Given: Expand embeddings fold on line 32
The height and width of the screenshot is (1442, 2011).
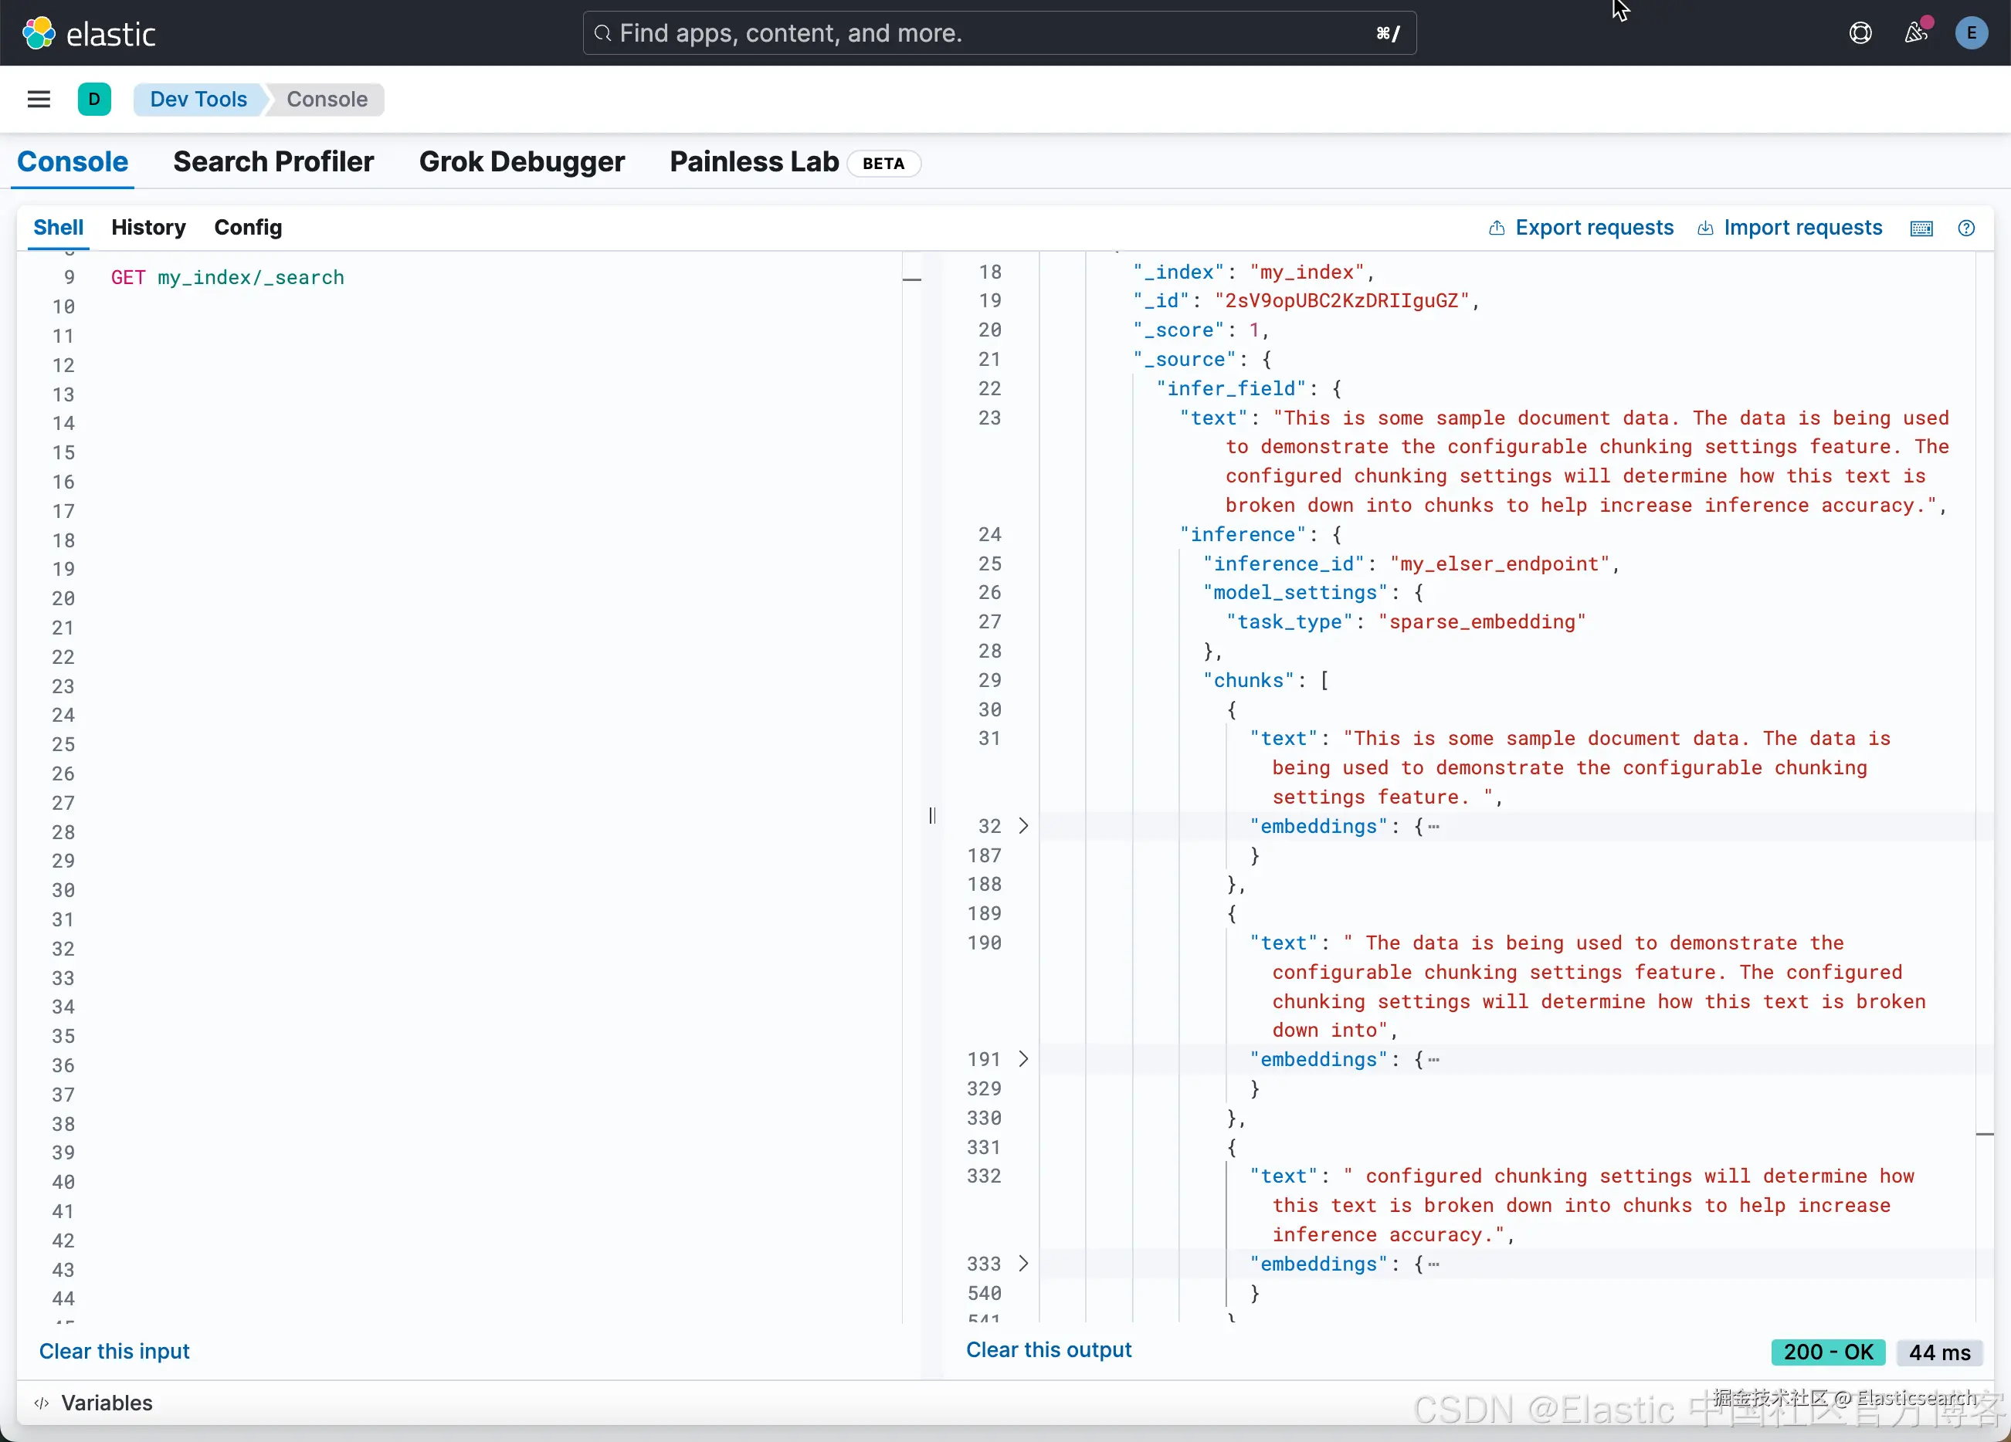Looking at the screenshot, I should 1023,826.
